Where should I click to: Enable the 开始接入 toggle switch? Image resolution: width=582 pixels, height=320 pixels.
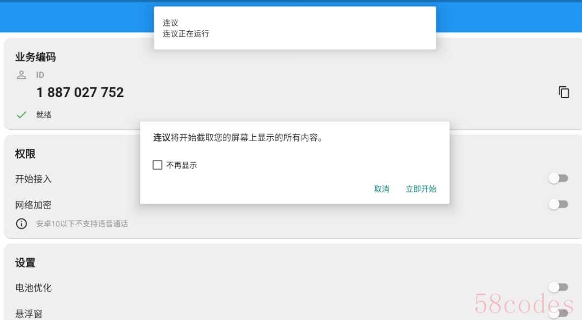[559, 178]
